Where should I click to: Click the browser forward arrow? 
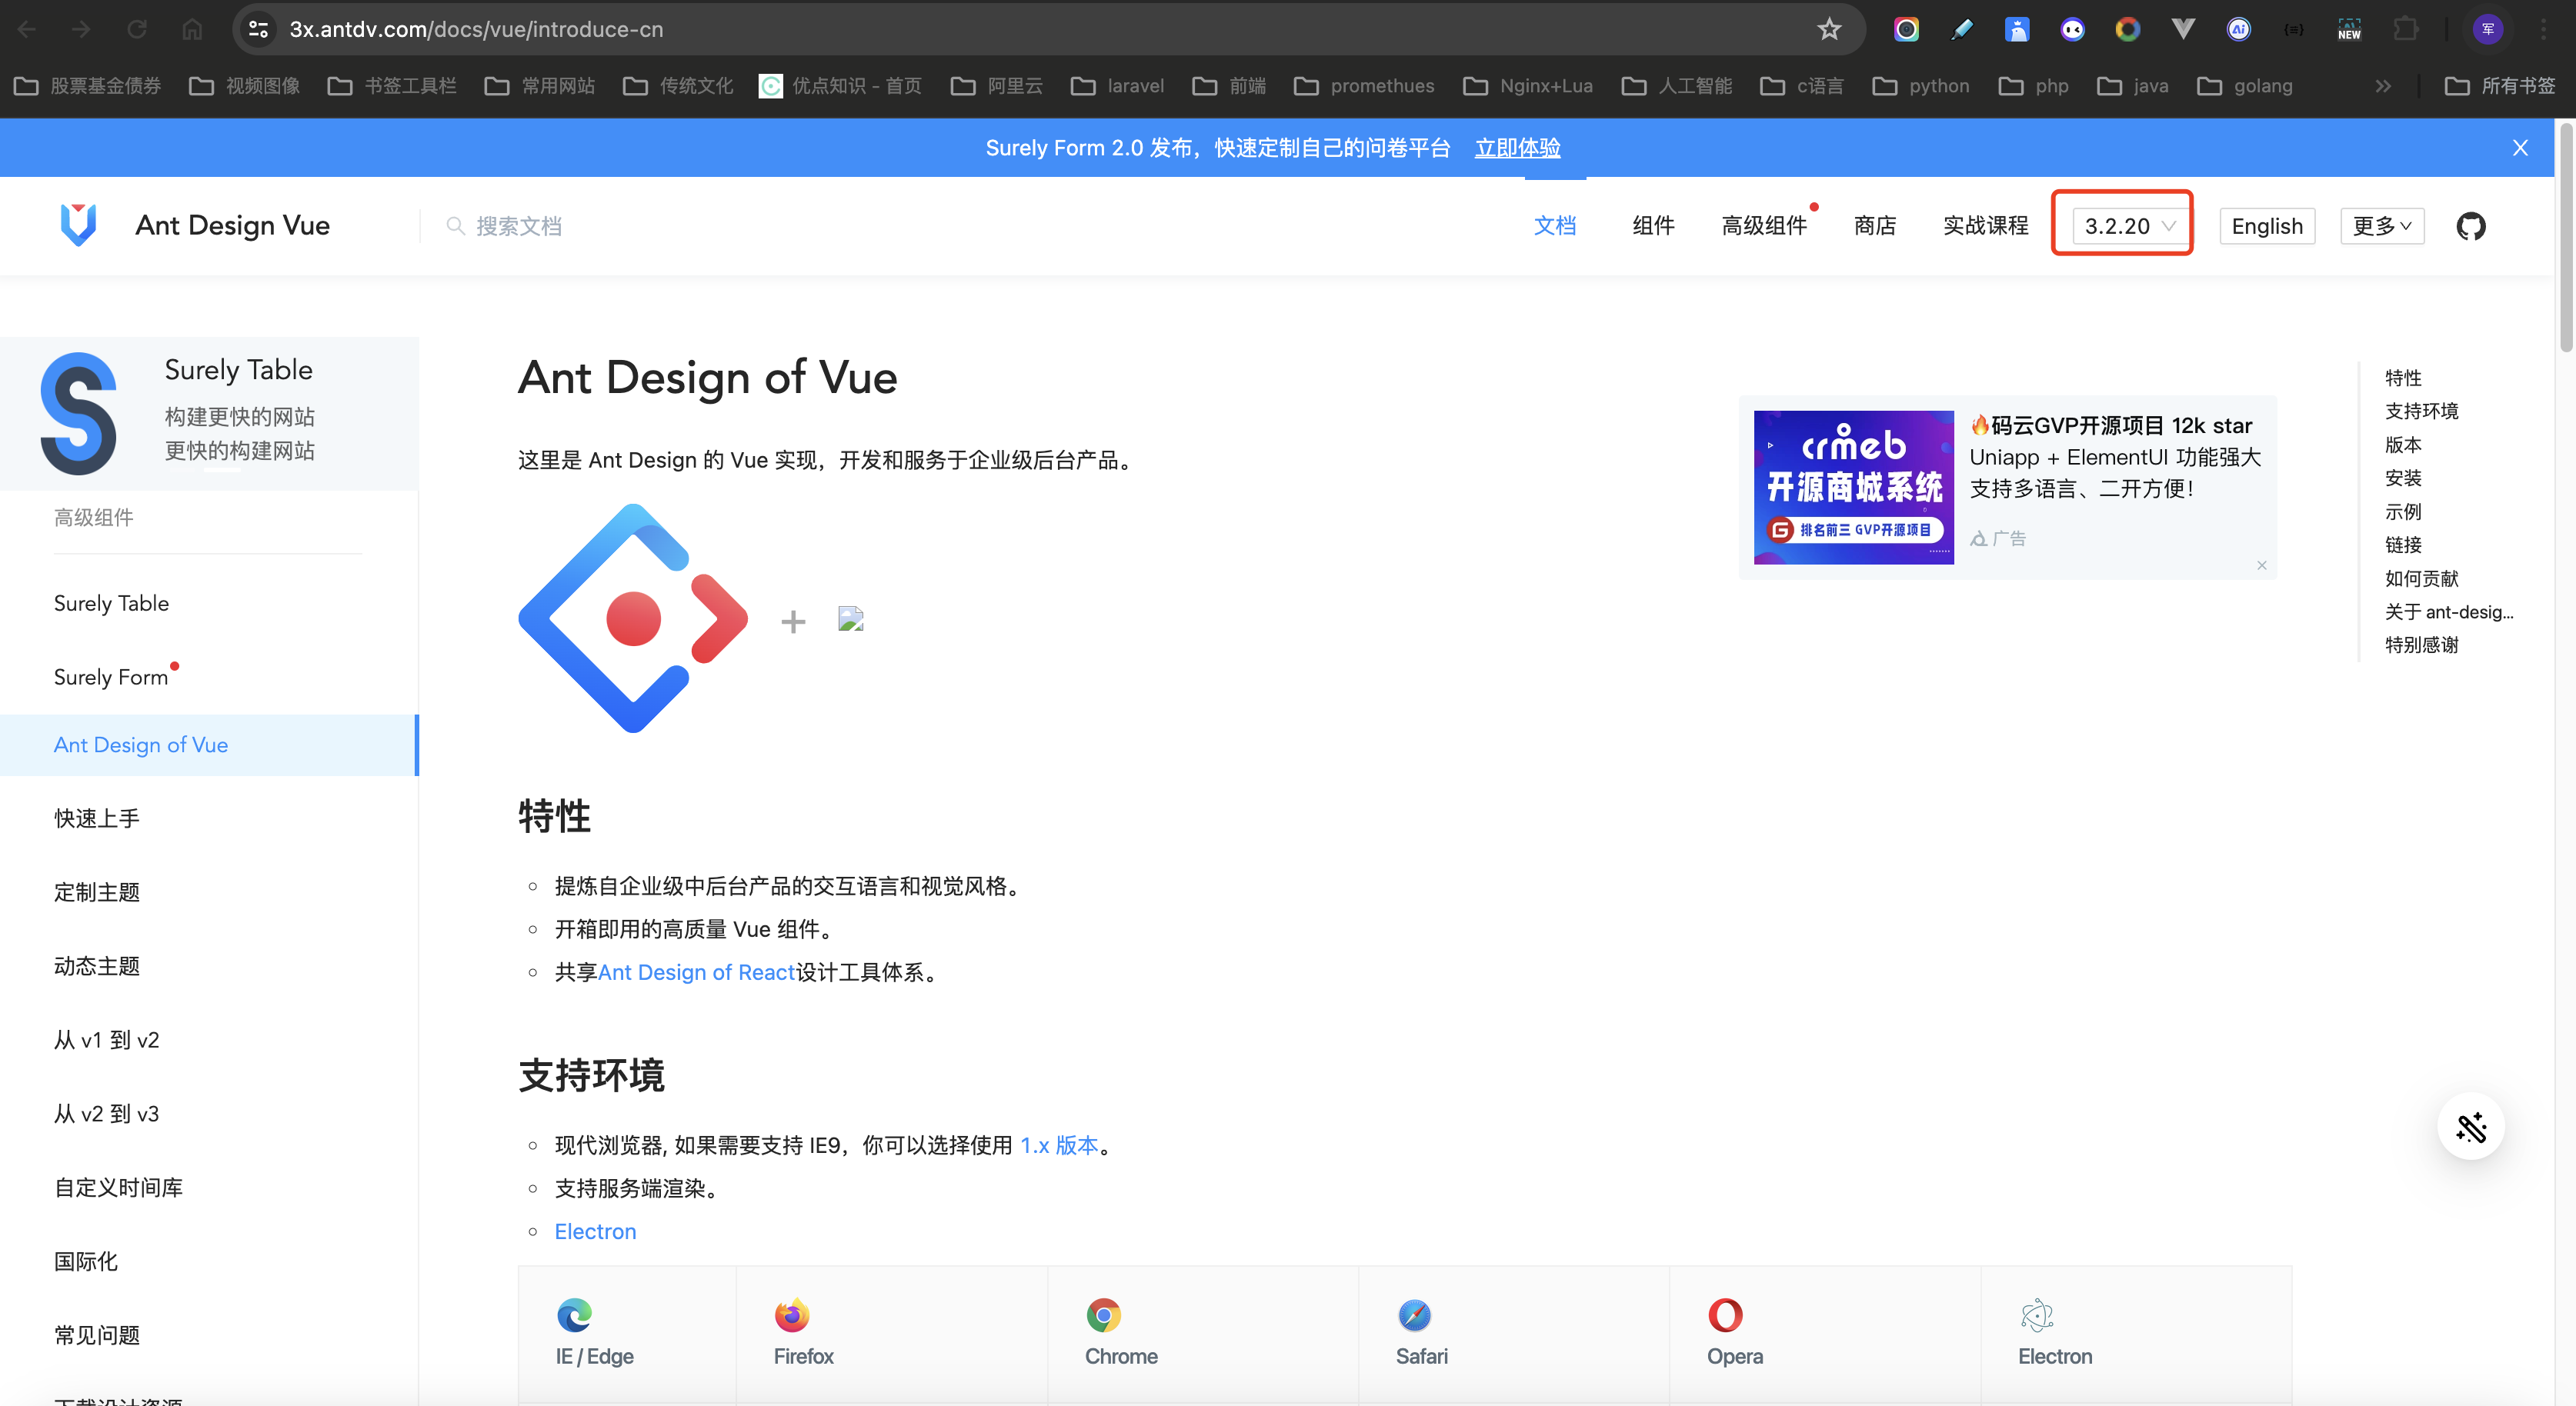click(x=82, y=29)
